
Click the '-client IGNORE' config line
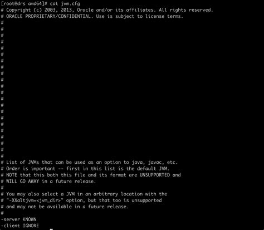pyautogui.click(x=20, y=226)
